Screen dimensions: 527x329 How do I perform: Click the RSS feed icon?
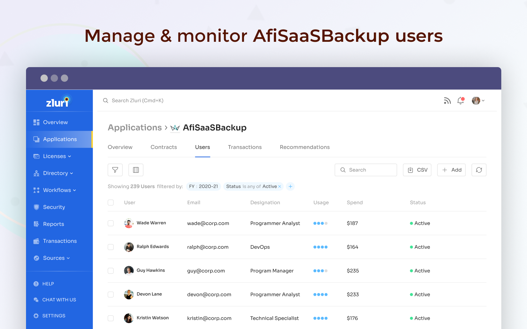(x=447, y=101)
